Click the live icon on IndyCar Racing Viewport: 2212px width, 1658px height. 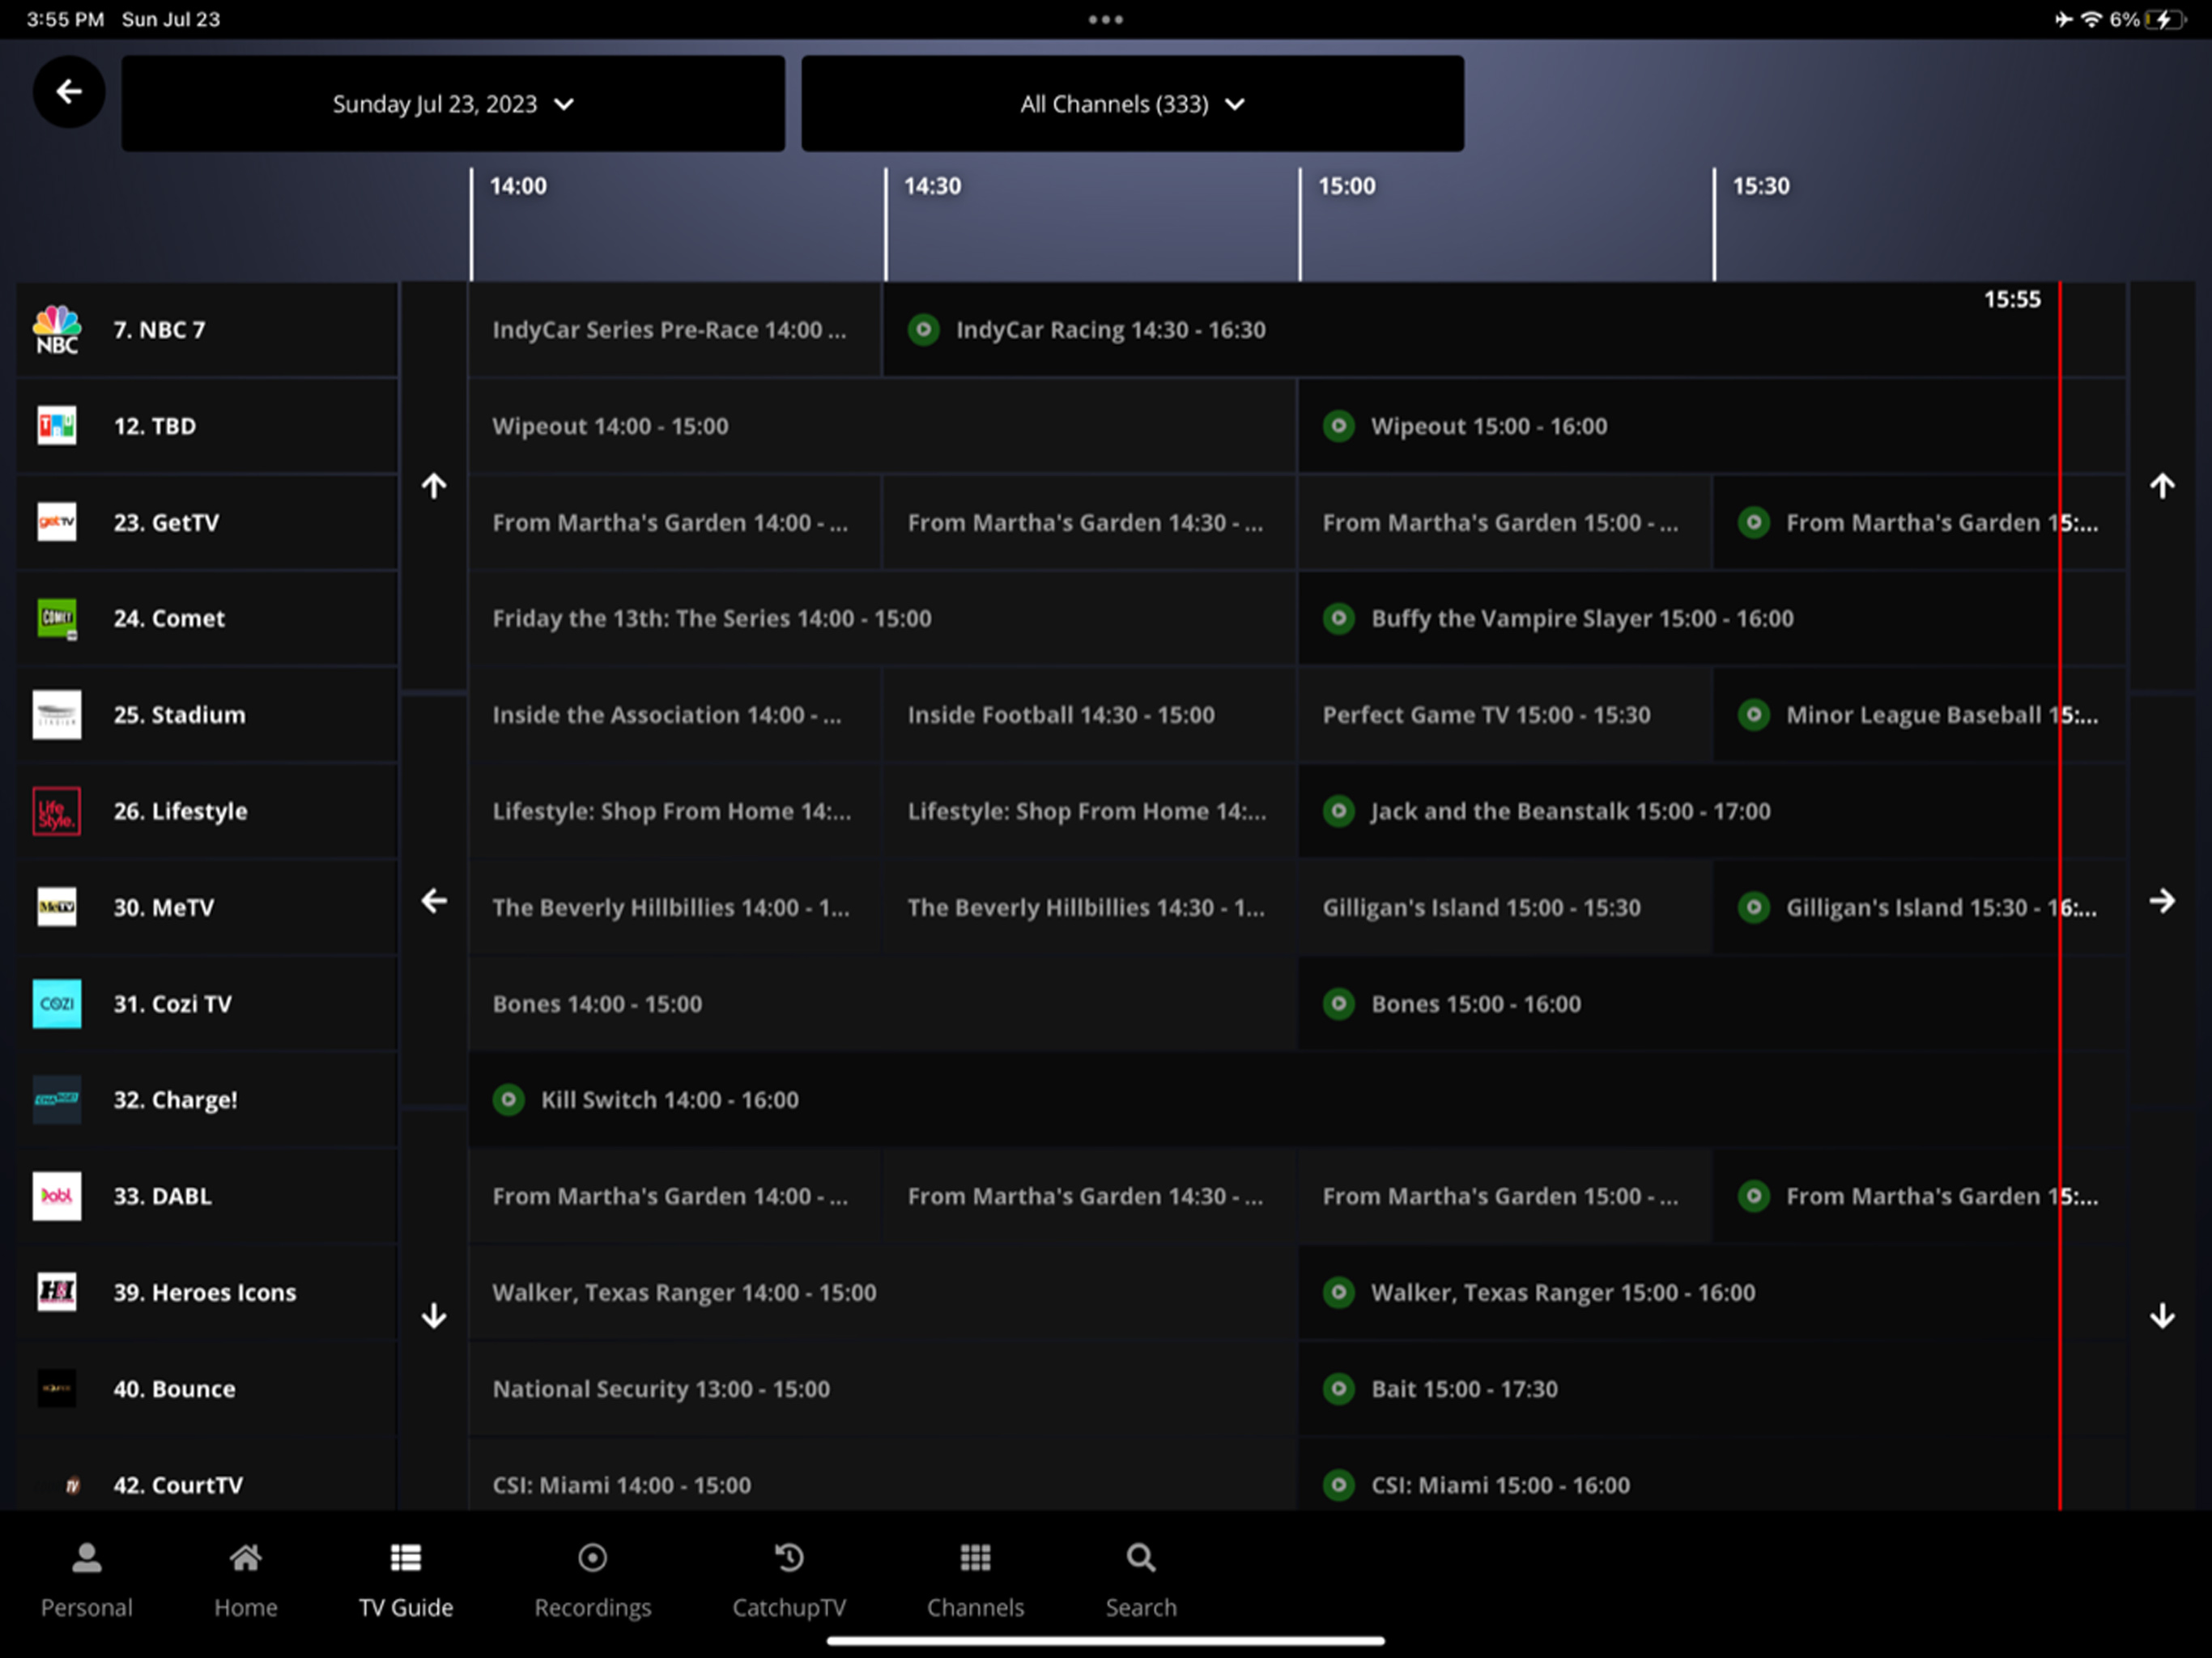(x=924, y=330)
